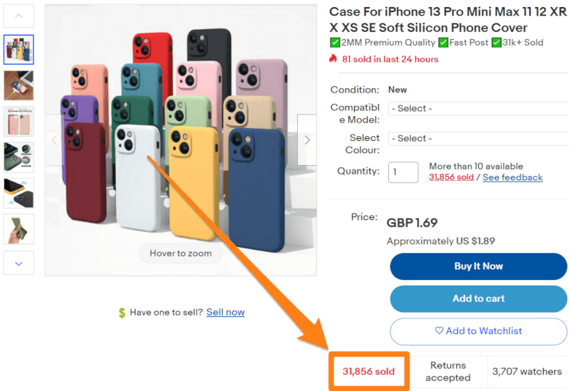Image resolution: width=570 pixels, height=391 pixels.
Task: Show the previous product image with the left arrow
Action: (x=55, y=140)
